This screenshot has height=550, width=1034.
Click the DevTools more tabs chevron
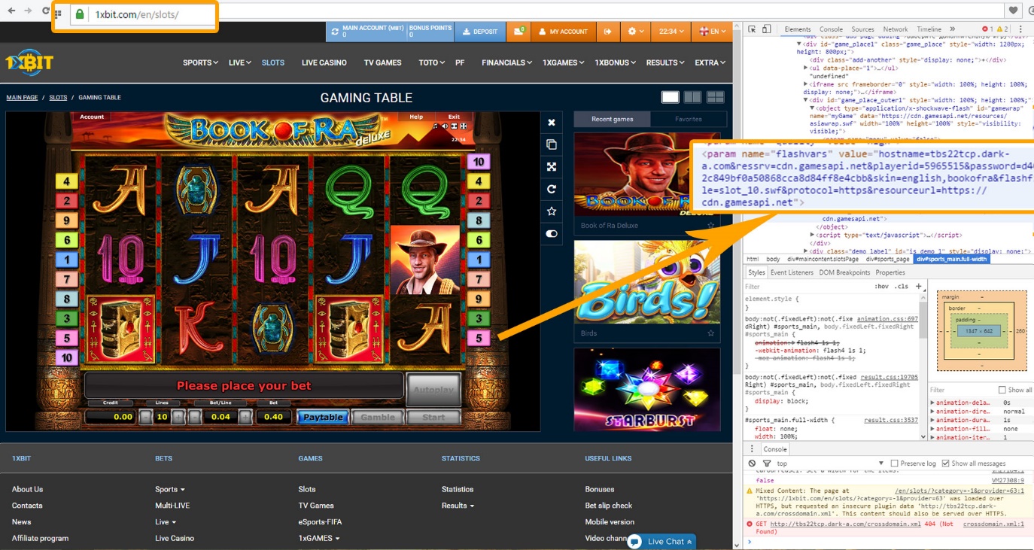[952, 29]
